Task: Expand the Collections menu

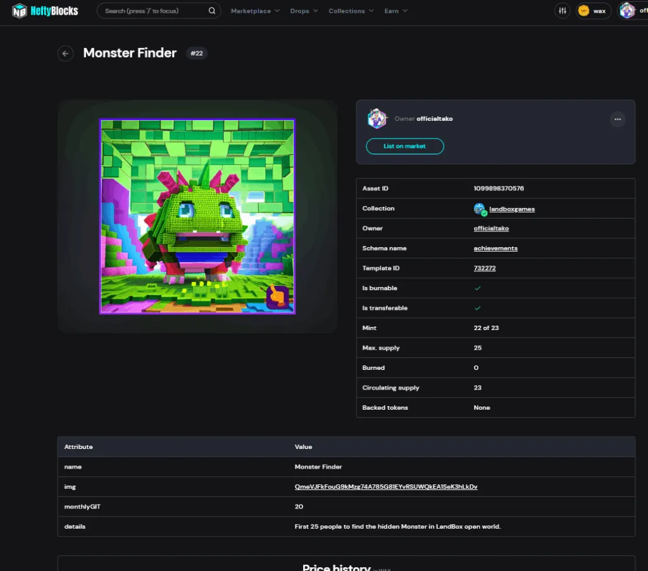Action: point(351,11)
